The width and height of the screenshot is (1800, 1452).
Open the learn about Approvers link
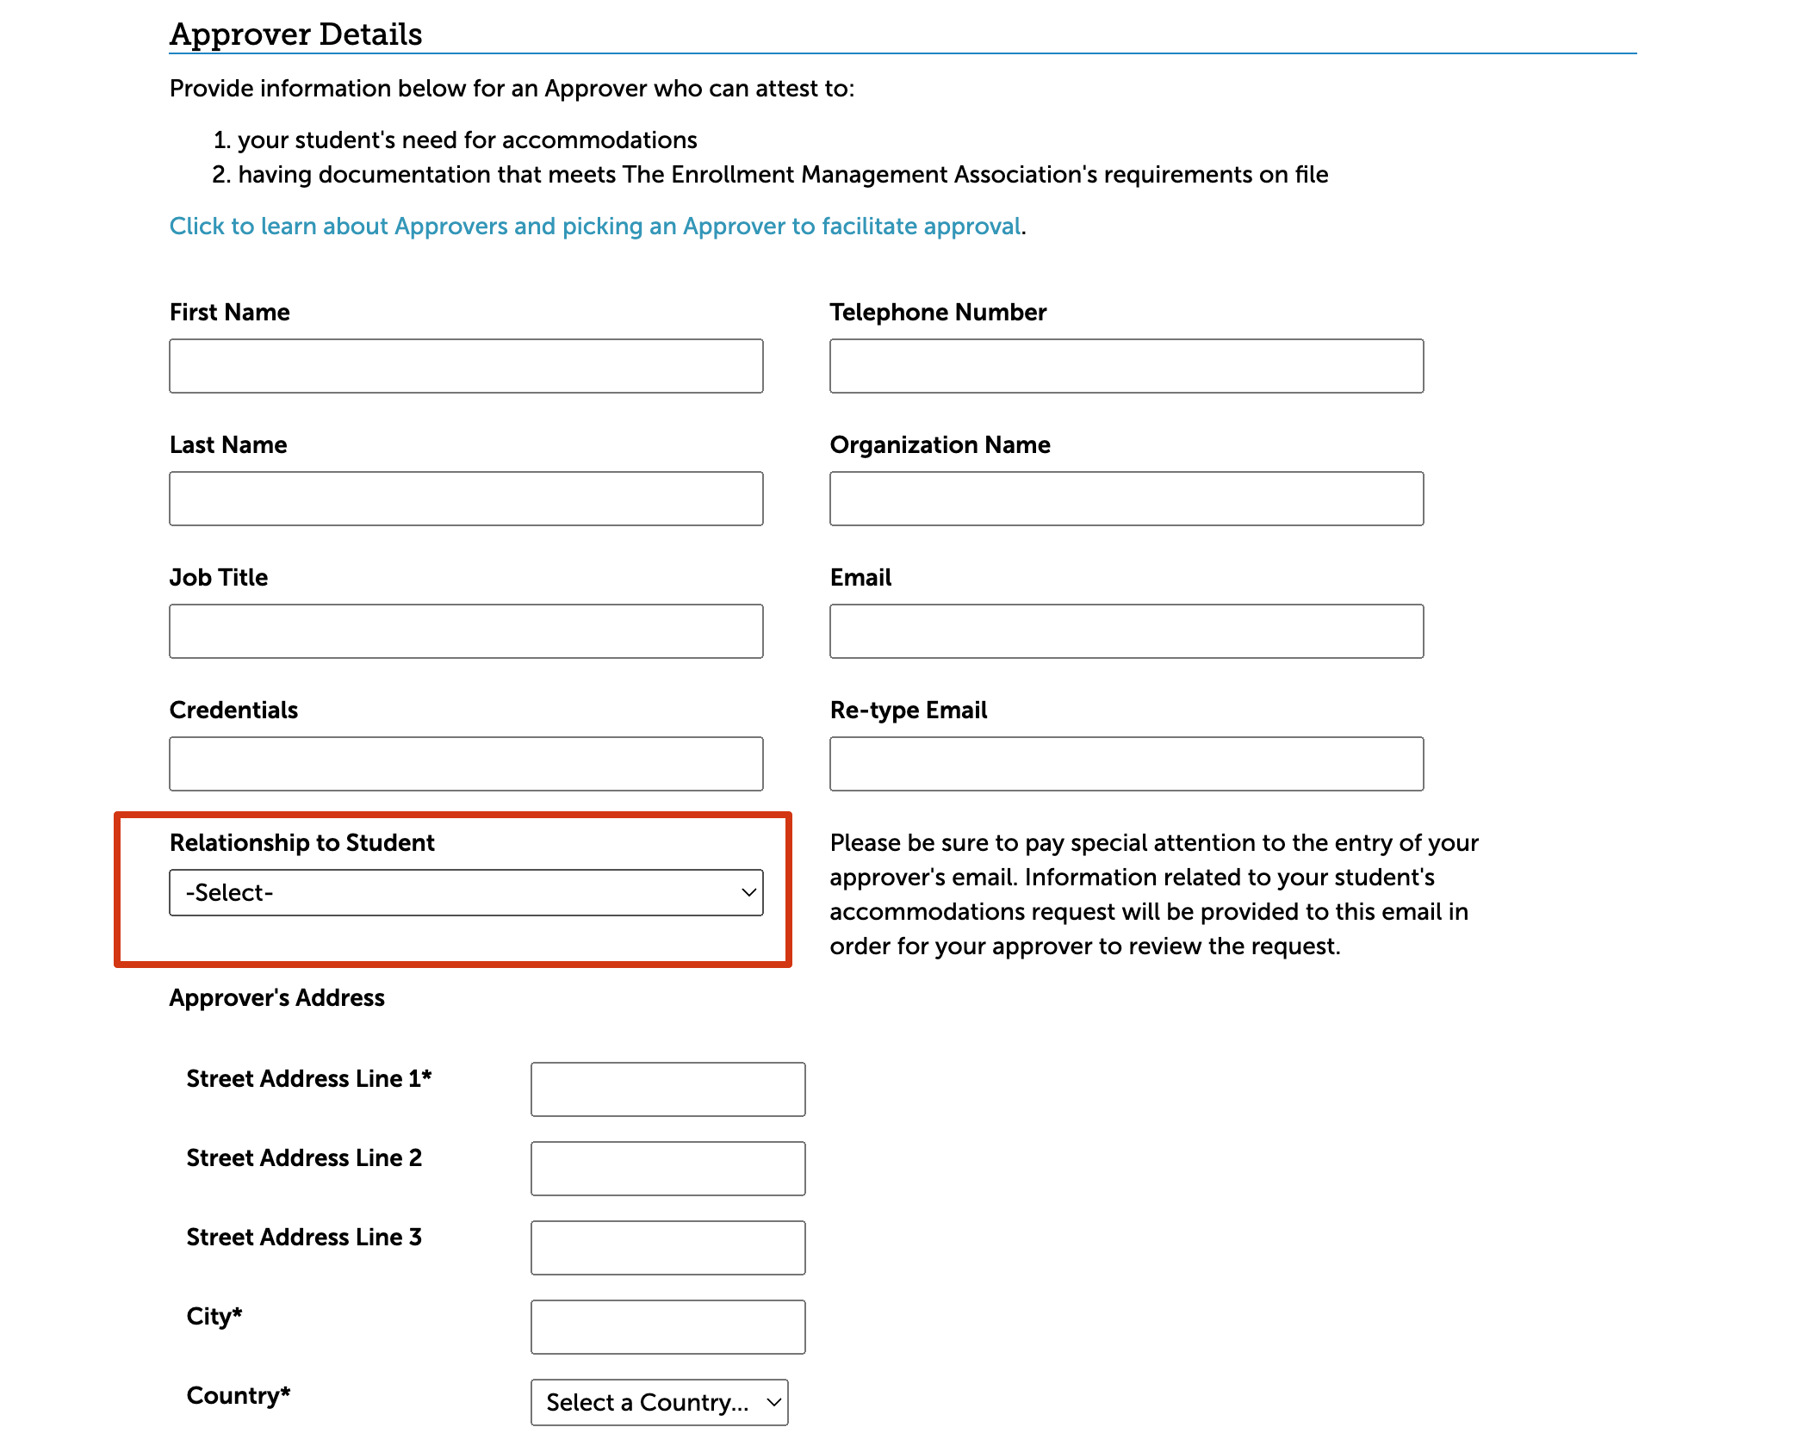[594, 226]
